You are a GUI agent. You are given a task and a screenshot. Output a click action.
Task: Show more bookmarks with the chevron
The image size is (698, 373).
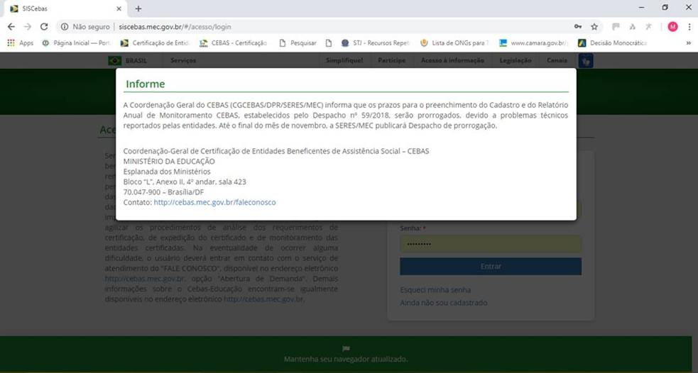click(688, 43)
